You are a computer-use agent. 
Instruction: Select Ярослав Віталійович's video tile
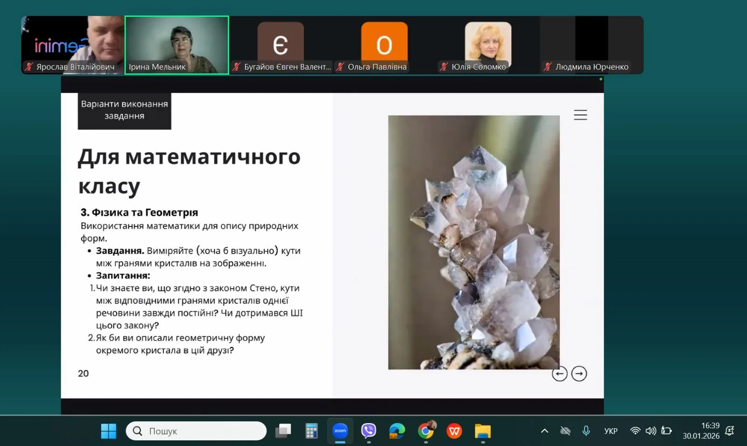tap(72, 45)
